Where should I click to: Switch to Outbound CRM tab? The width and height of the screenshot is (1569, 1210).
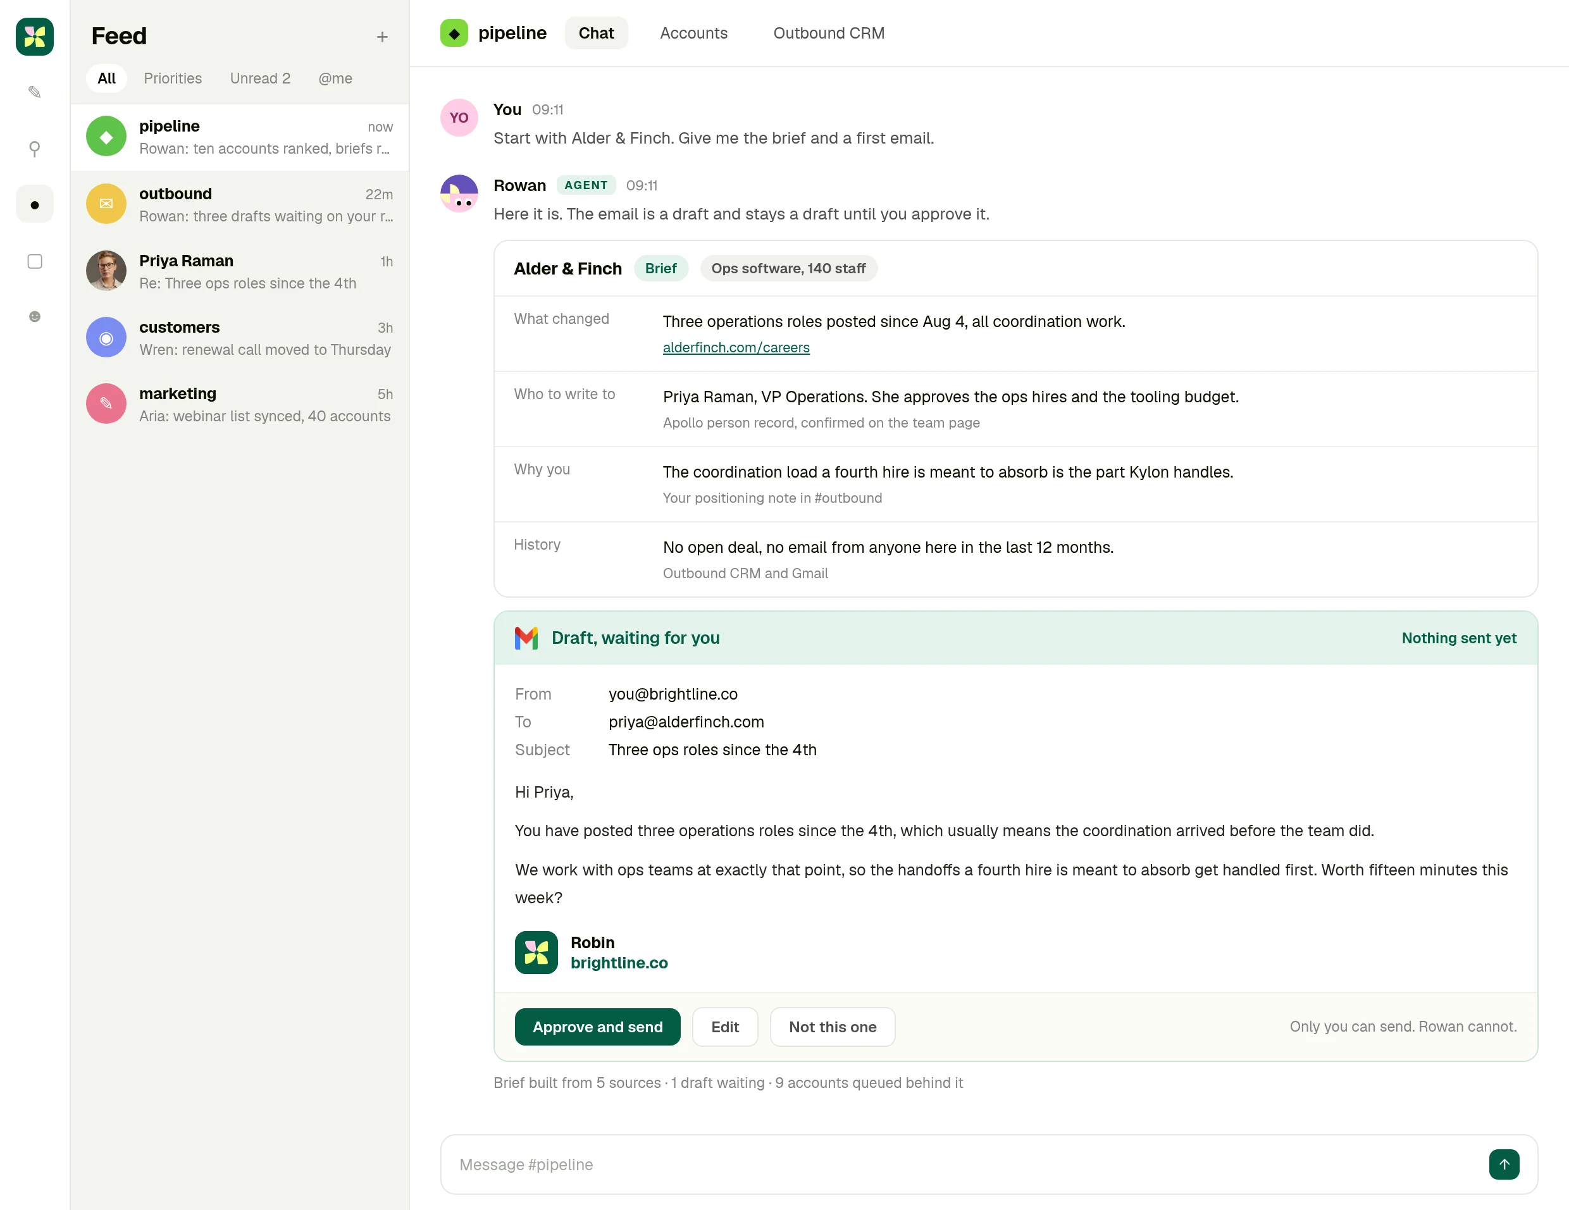pyautogui.click(x=829, y=33)
